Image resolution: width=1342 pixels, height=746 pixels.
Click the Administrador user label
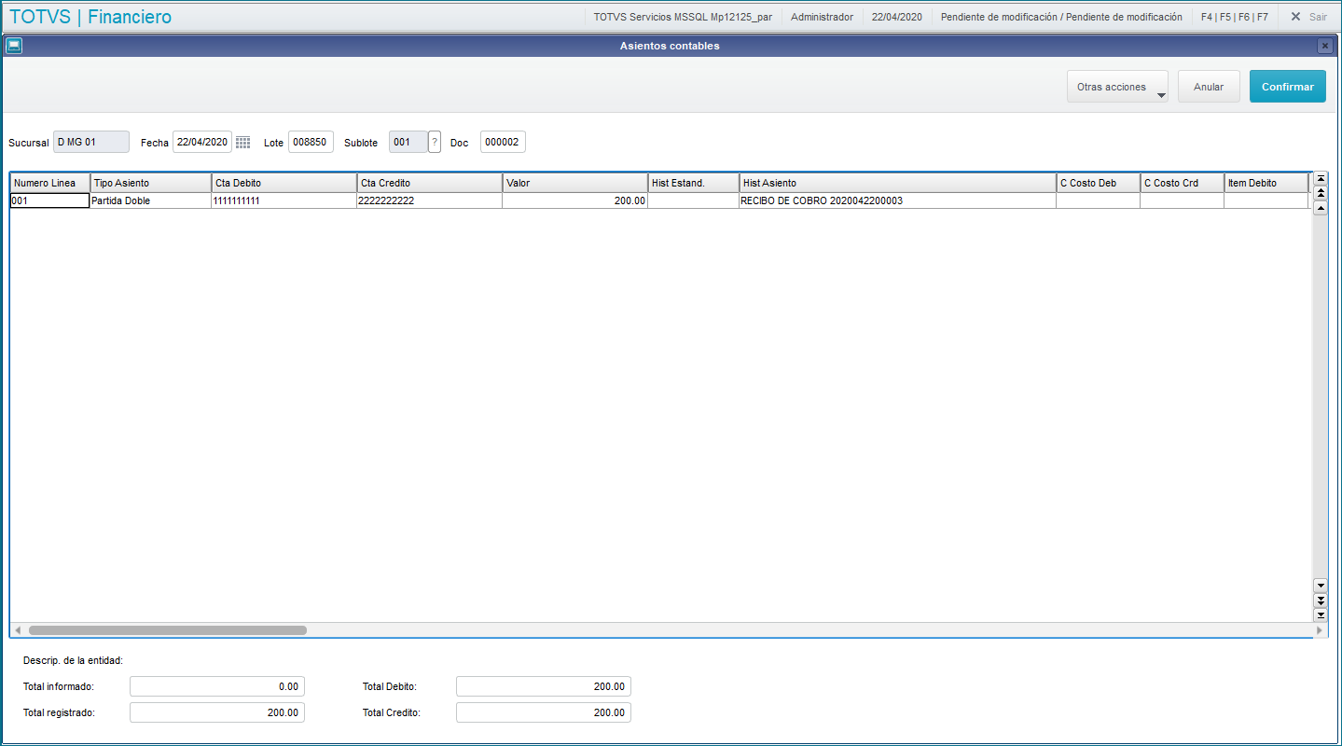tap(822, 17)
